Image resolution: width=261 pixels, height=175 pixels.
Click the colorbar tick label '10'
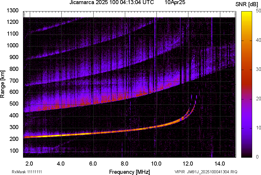259,128
